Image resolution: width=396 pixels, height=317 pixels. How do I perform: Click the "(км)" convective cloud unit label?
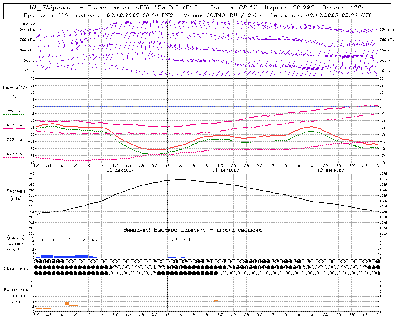16,302
